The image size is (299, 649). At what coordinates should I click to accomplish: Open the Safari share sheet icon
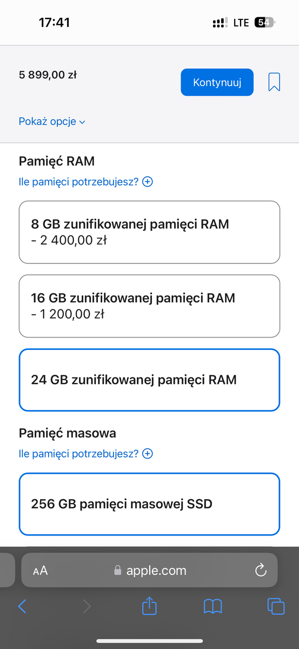[149, 605]
